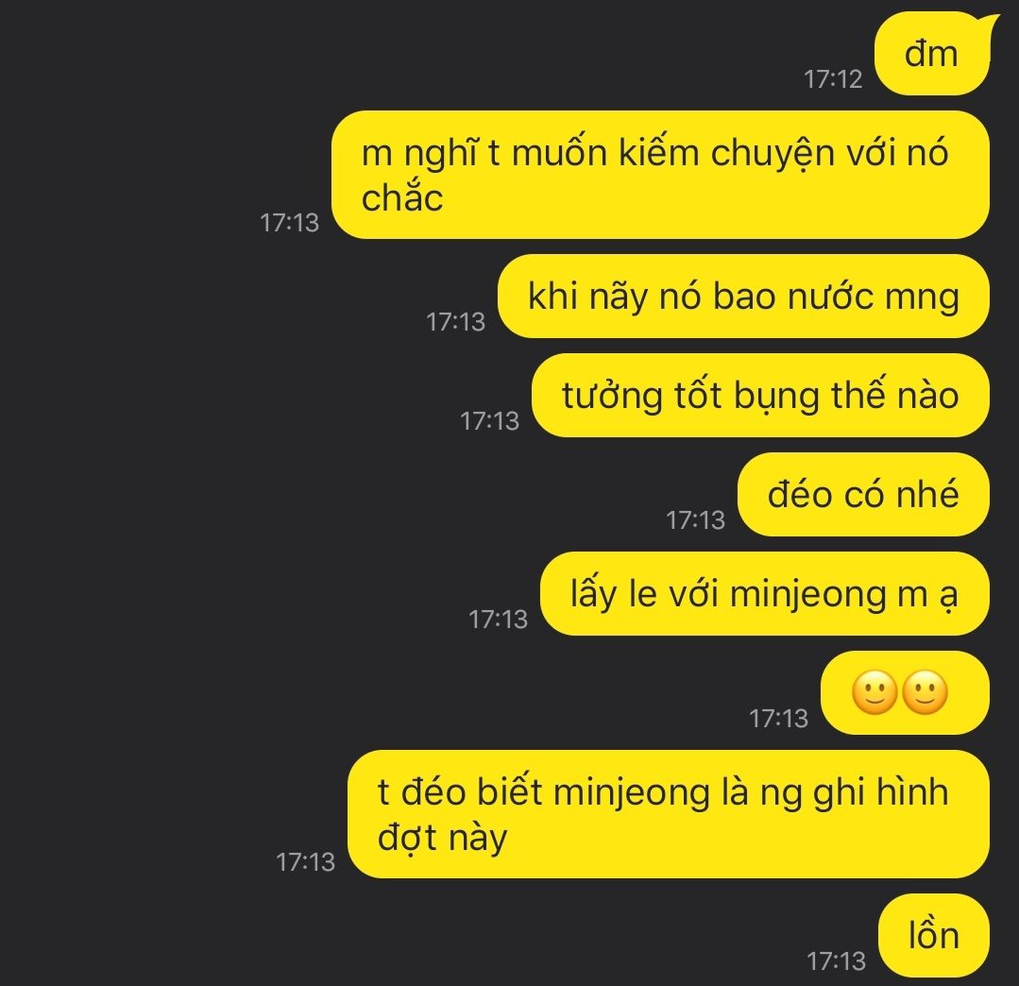1019x986 pixels.
Task: Tap the first smiley emoji in the bubble
Action: [875, 693]
